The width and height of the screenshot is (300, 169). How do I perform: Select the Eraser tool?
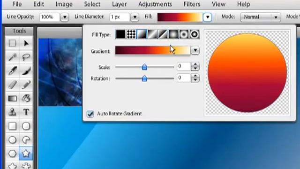(x=13, y=84)
